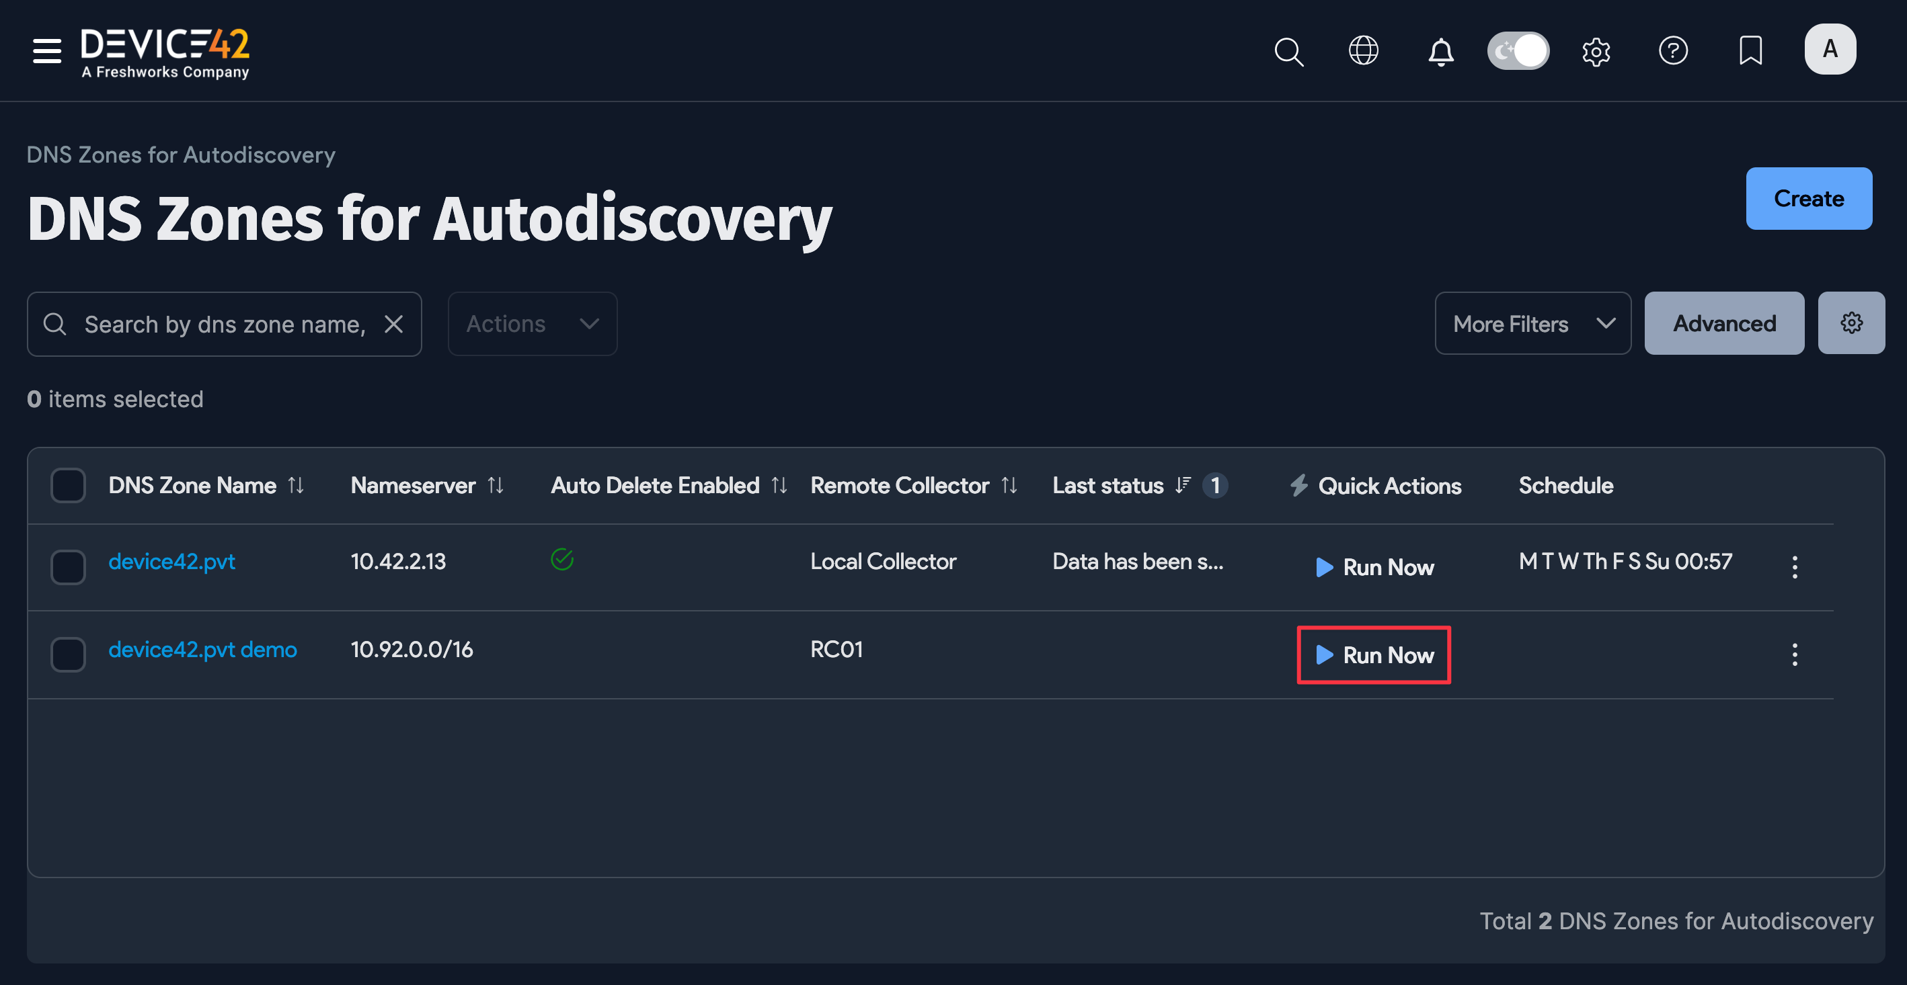This screenshot has height=985, width=1907.
Task: Open the kebab menu for device42.pvt demo
Action: click(1795, 654)
